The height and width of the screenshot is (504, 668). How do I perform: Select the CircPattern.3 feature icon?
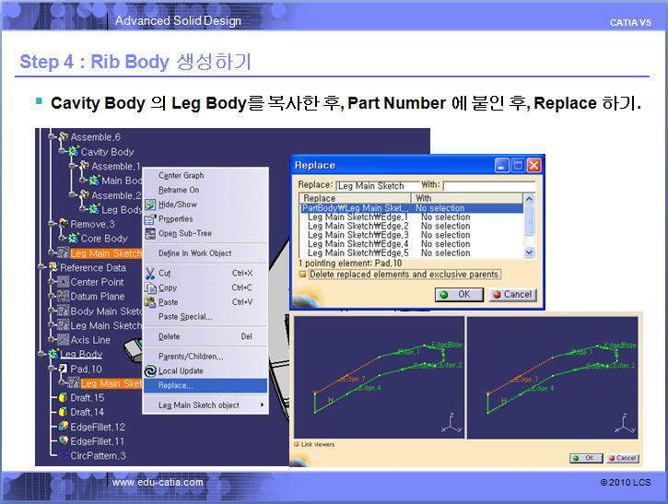[63, 455]
